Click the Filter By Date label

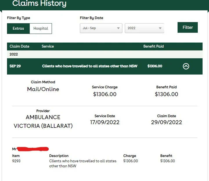point(91,18)
